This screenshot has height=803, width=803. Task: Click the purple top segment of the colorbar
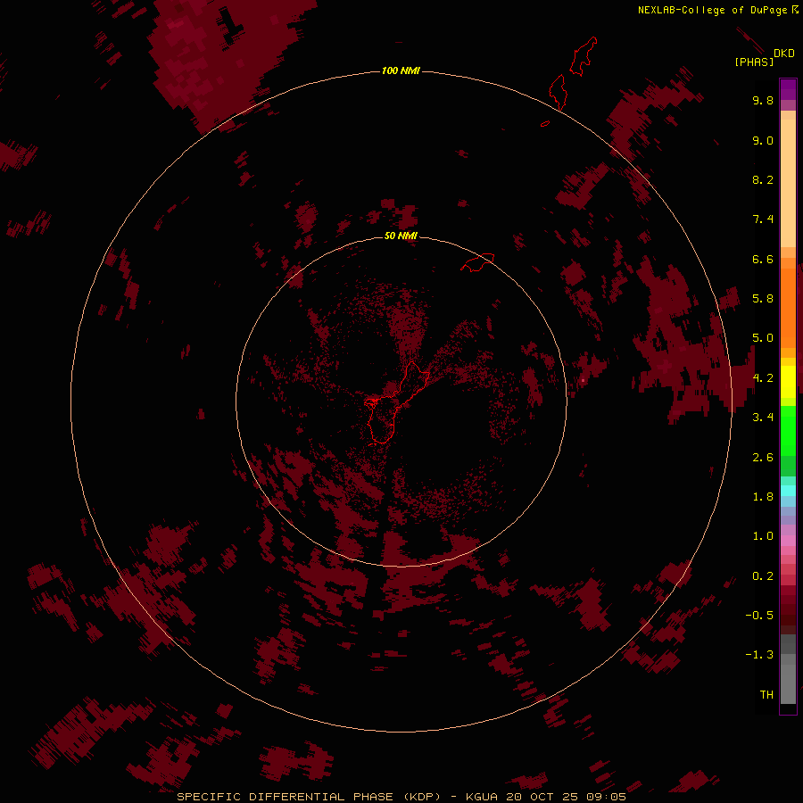788,89
